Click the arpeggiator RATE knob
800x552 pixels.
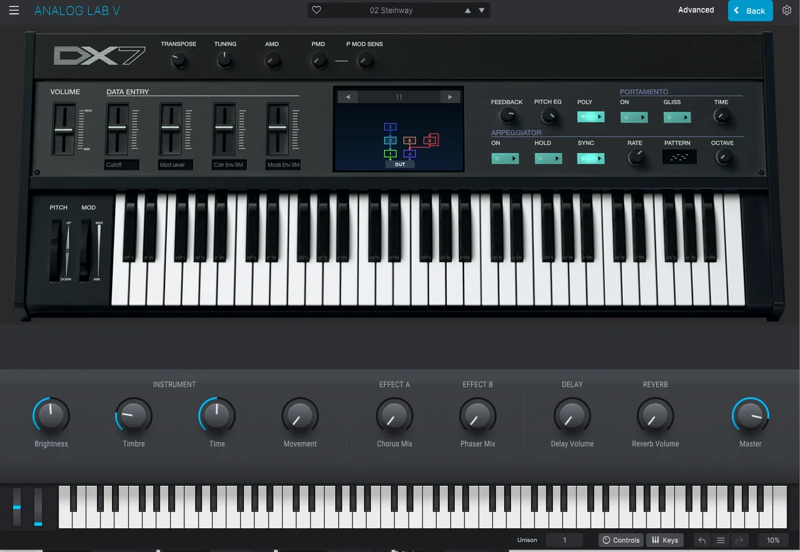pyautogui.click(x=635, y=158)
